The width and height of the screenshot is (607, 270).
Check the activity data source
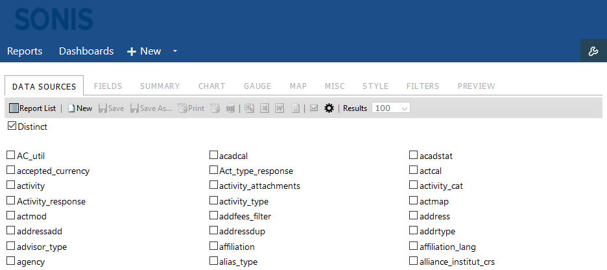click(11, 185)
